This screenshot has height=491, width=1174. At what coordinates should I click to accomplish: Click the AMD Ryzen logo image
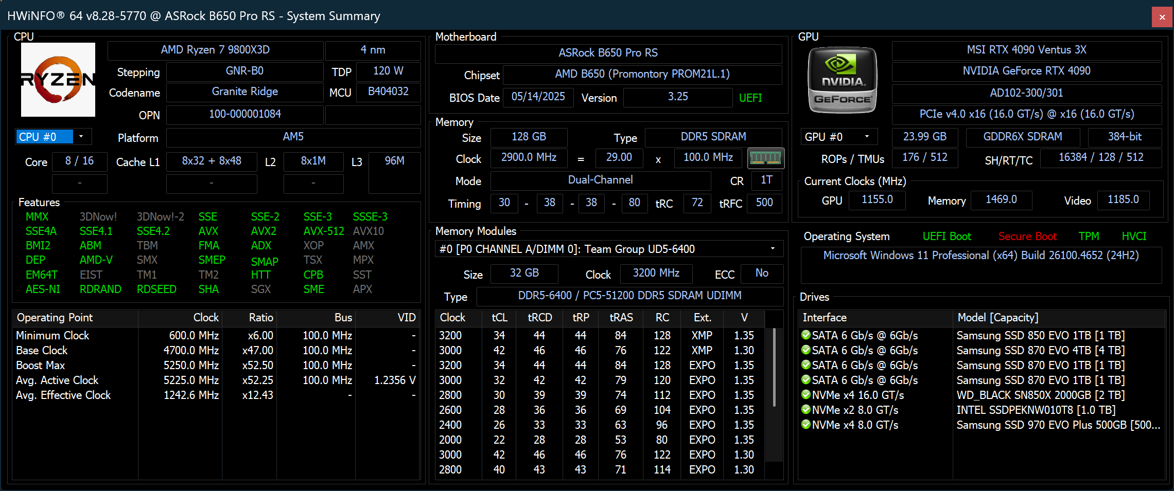click(58, 80)
